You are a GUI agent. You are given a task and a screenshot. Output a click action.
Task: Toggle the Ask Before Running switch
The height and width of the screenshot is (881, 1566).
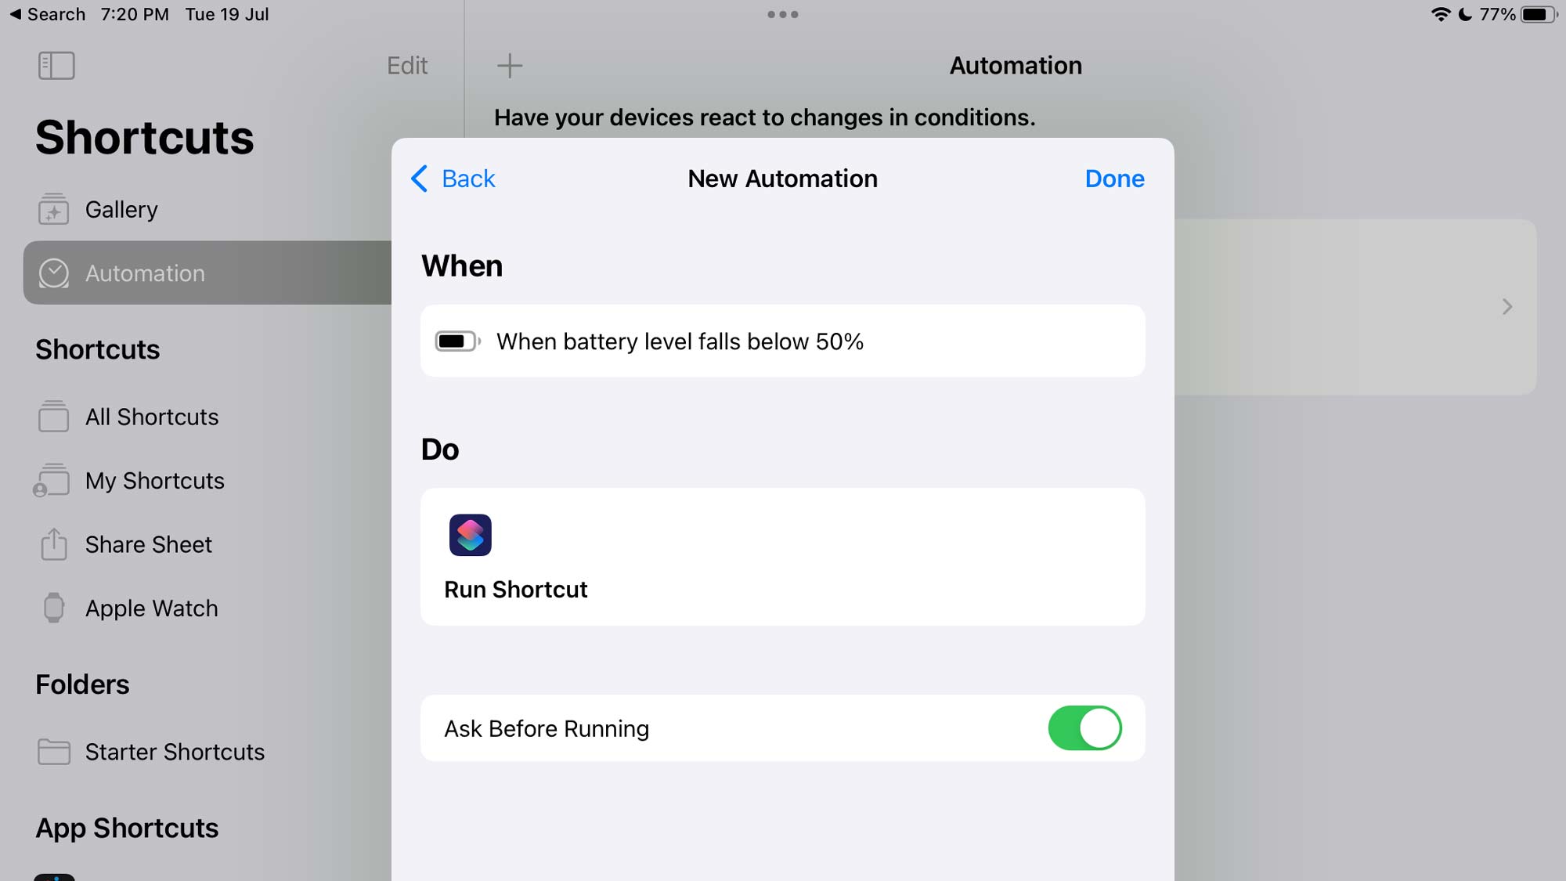(x=1086, y=729)
